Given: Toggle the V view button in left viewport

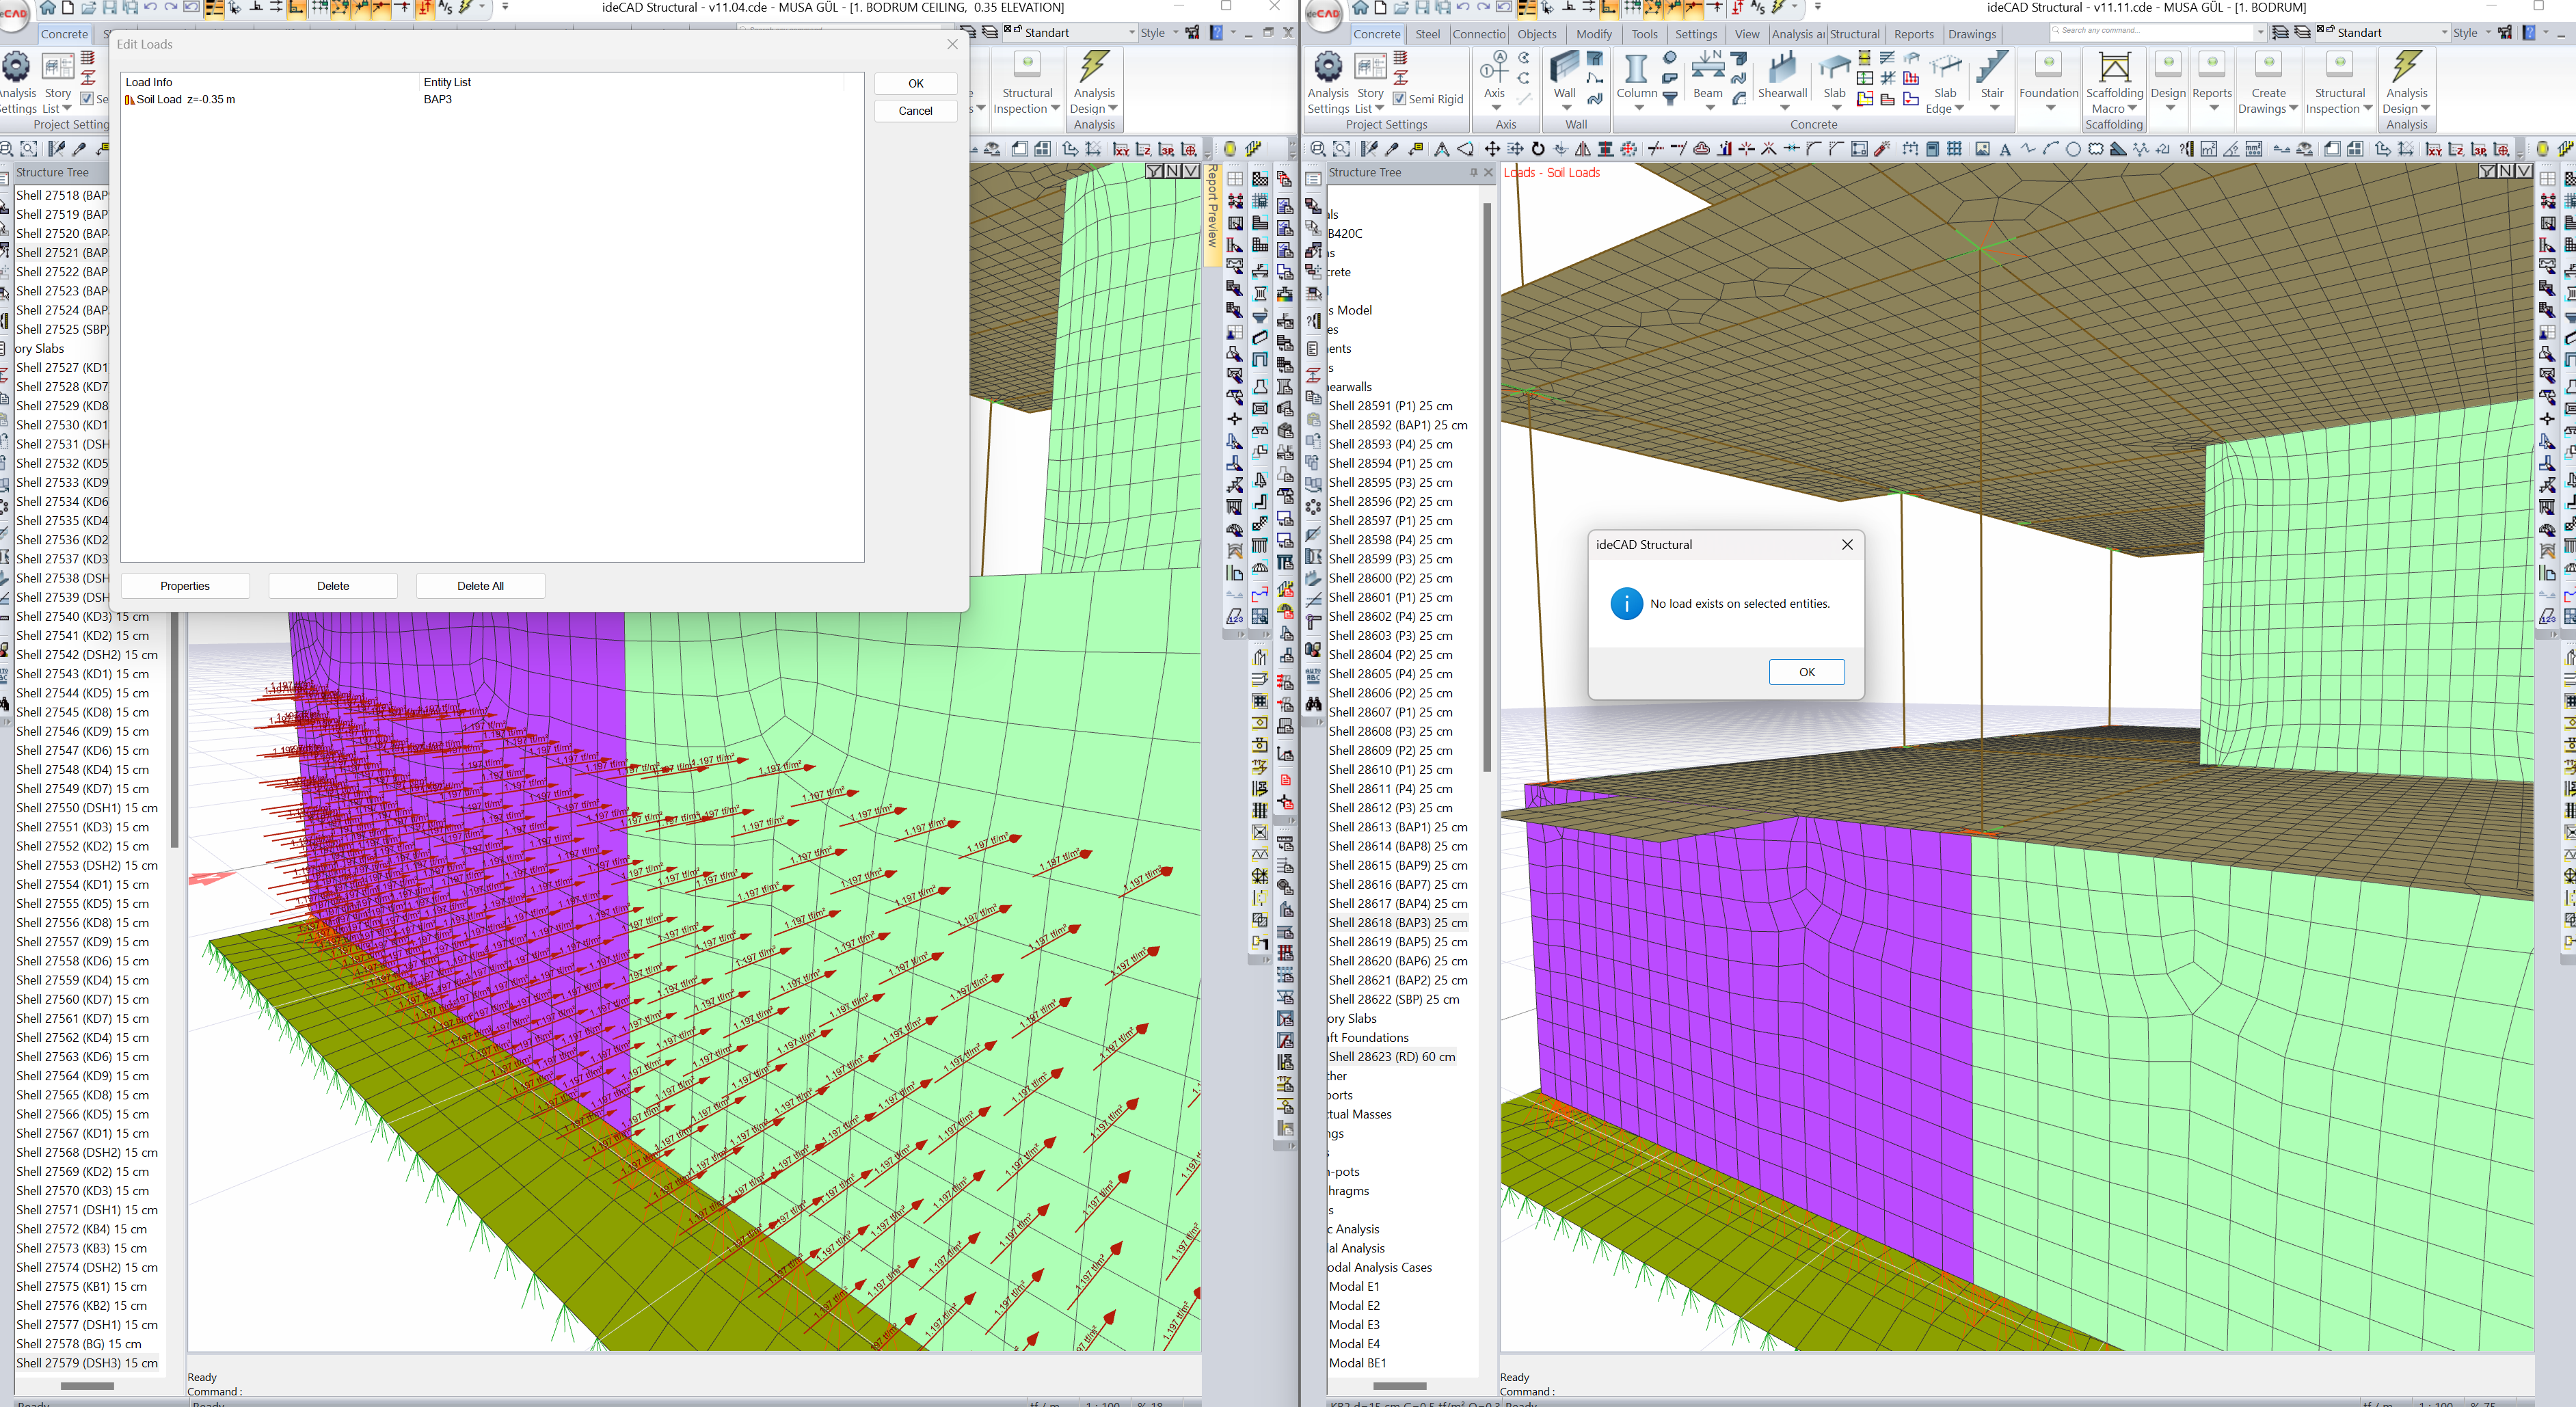Looking at the screenshot, I should click(1190, 171).
